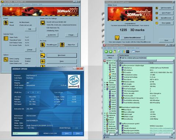Open the CPU #1 dropdown in AIDA64 CPUID

click(37, 133)
